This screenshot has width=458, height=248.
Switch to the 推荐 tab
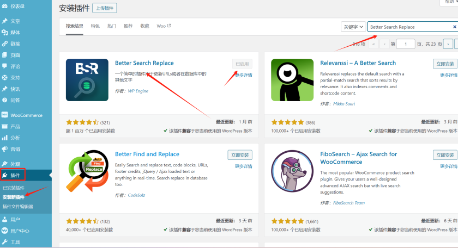[x=128, y=26]
